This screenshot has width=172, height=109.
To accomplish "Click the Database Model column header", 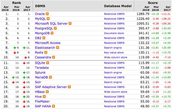I will click(x=118, y=6).
